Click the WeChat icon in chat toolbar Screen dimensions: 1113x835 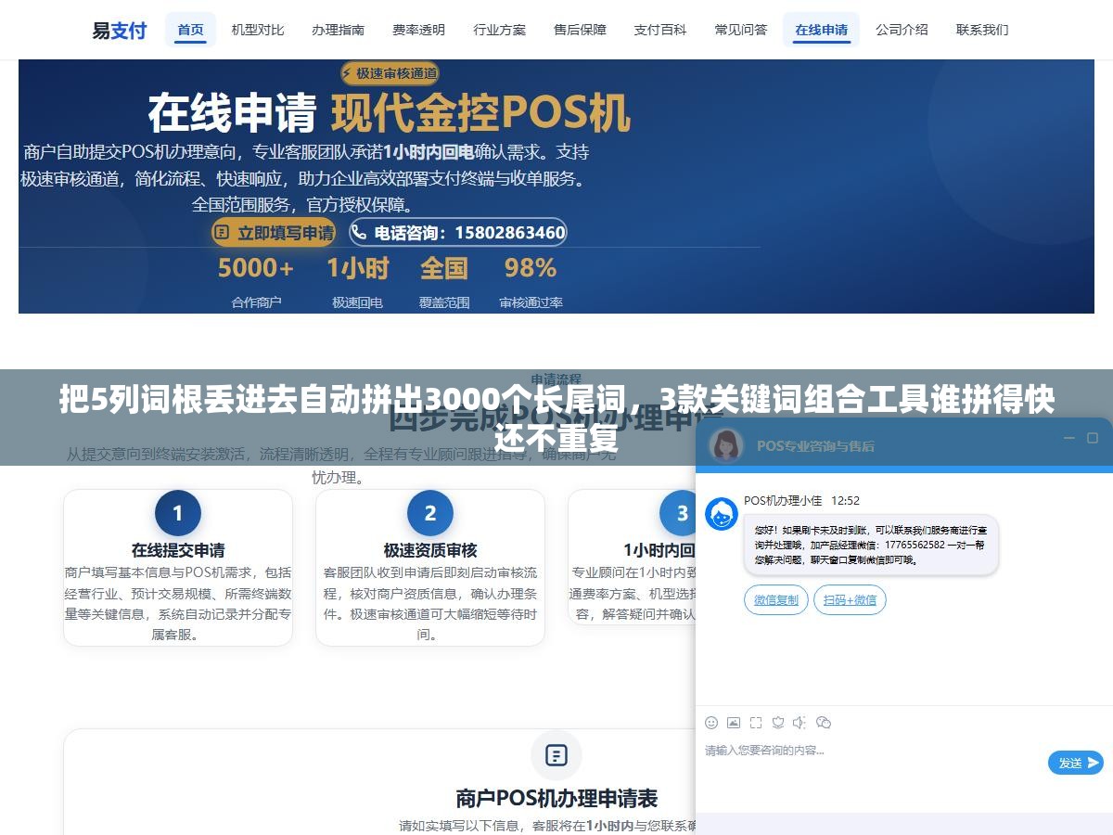tap(823, 723)
